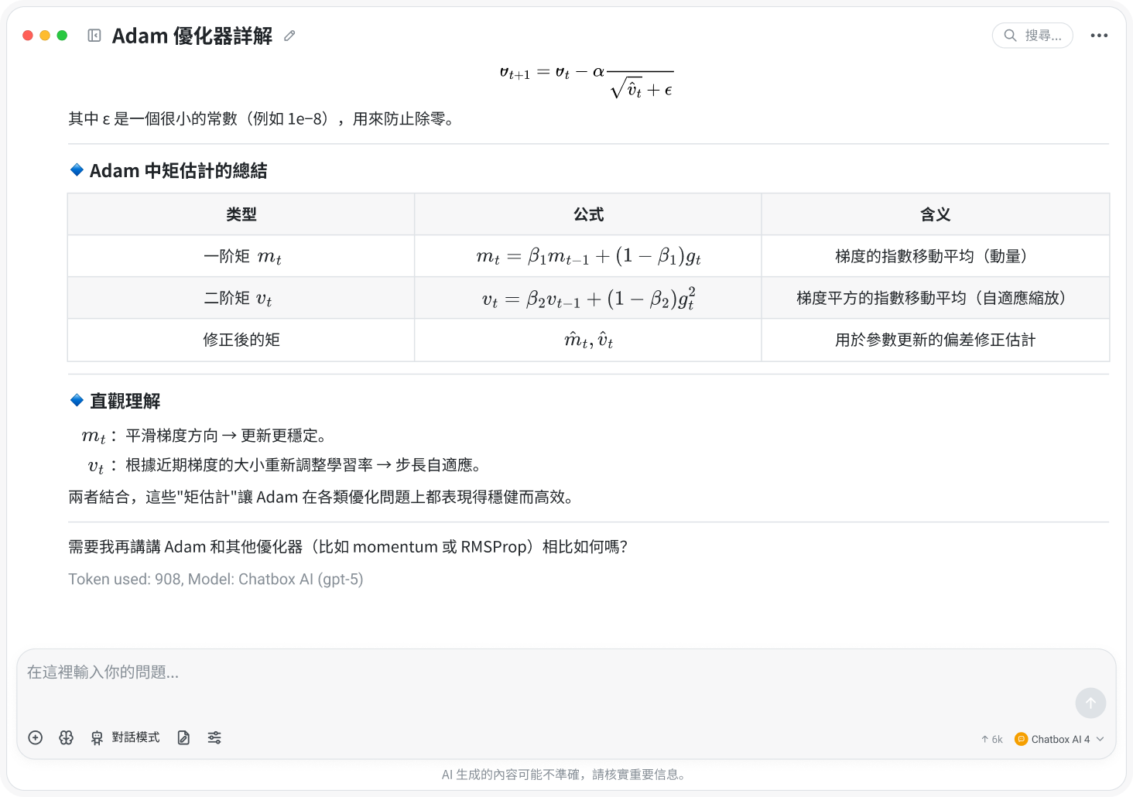Open the Chatbox AI 4 model dropdown

[1059, 739]
